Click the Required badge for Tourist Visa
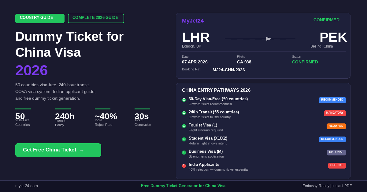This screenshot has height=192, width=367. coord(336,126)
